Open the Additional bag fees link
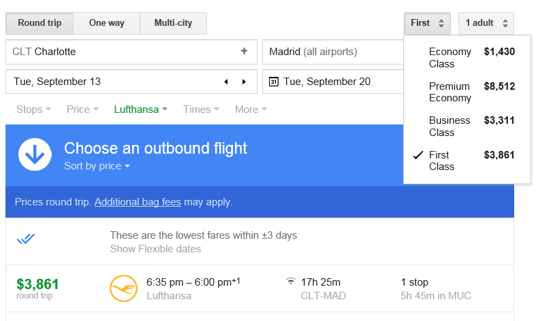The image size is (536, 321). tap(138, 202)
